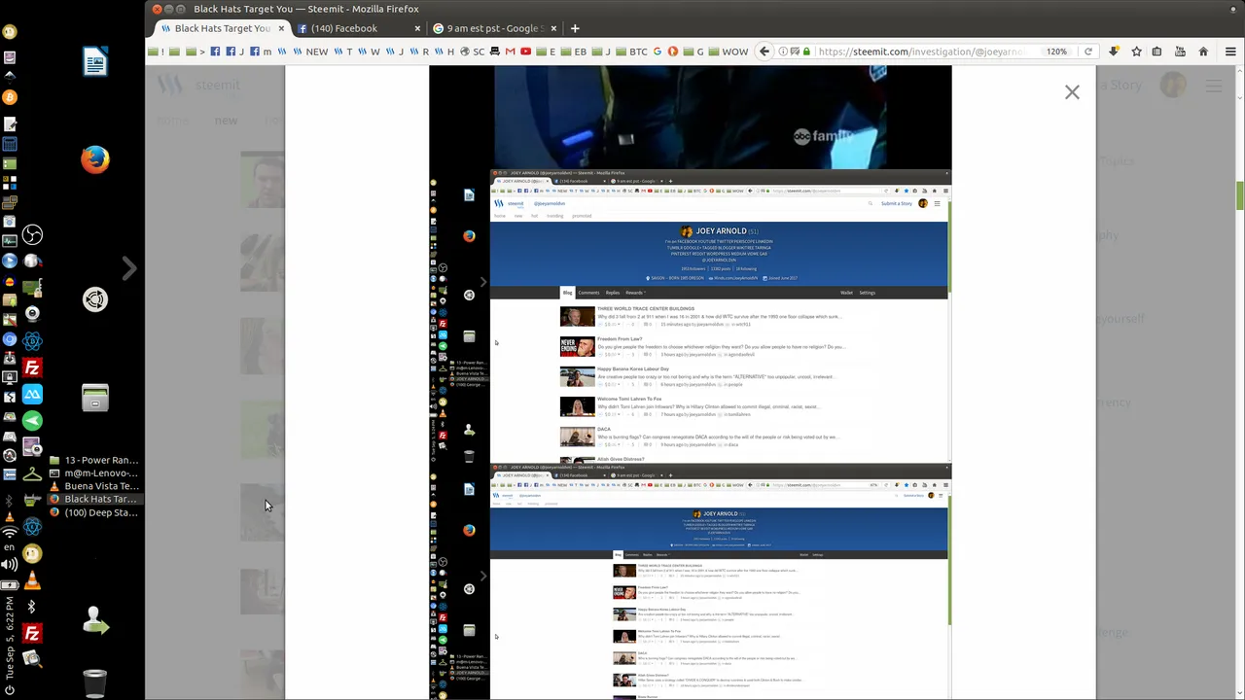The width and height of the screenshot is (1245, 700).
Task: Click the bookmark star icon
Action: coord(1136,52)
